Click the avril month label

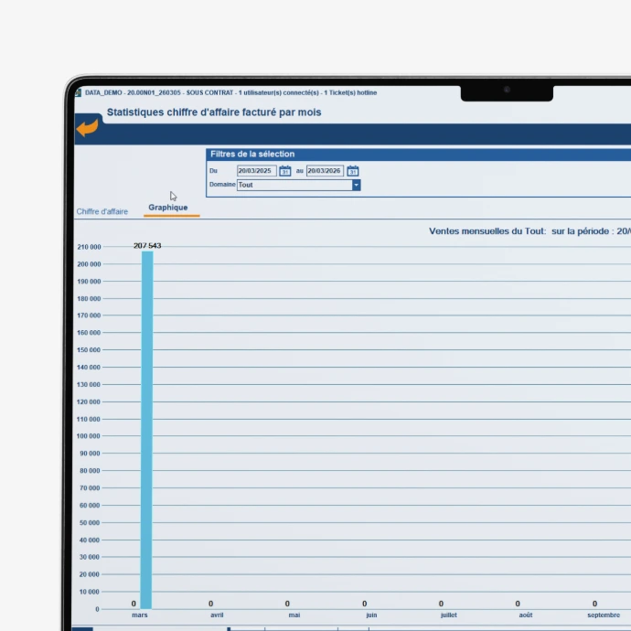click(217, 615)
